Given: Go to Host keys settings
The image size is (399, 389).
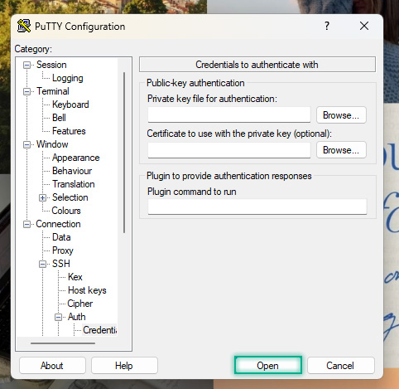Looking at the screenshot, I should [87, 290].
